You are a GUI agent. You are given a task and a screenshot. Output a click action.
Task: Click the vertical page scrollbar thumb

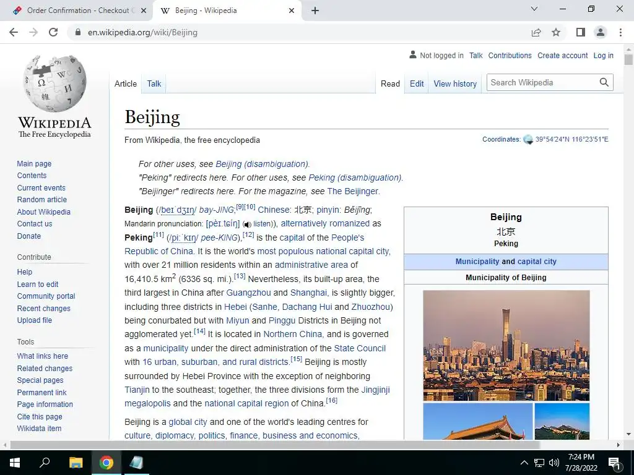[628, 60]
